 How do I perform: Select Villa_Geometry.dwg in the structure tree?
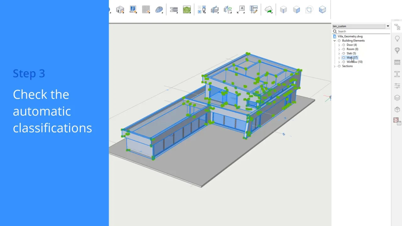click(350, 36)
